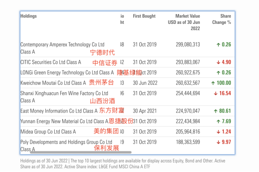The height and width of the screenshot is (172, 259).
Task: Click the red down arrow beside 4.90
Action: tap(218, 62)
